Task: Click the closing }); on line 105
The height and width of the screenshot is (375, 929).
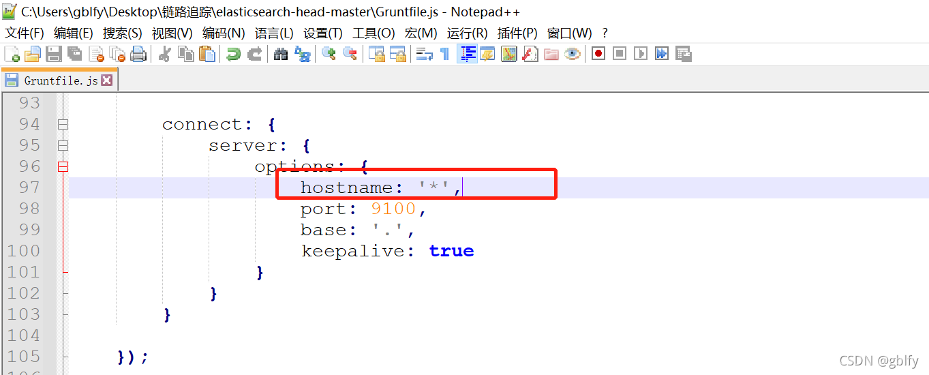Action: point(133,357)
